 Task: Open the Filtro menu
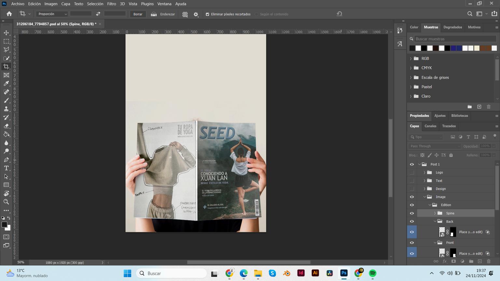(x=111, y=4)
